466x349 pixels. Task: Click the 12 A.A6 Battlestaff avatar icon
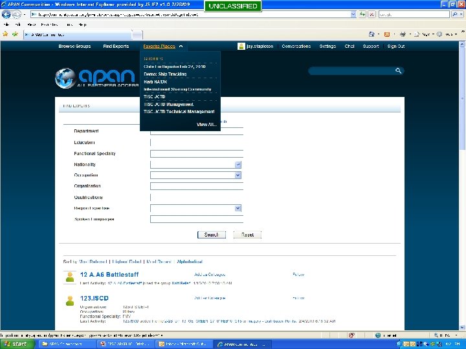(70, 277)
